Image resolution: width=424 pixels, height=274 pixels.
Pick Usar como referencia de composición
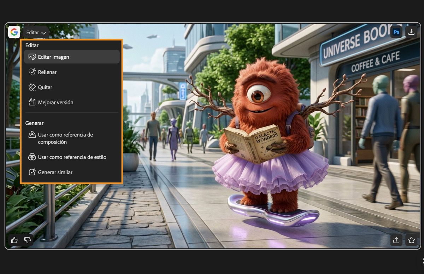pos(72,138)
